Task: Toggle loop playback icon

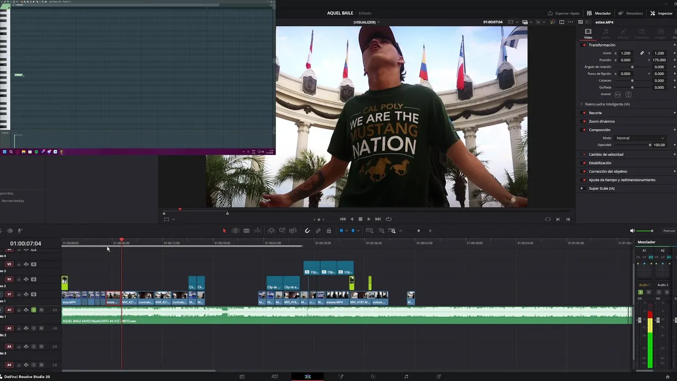Action: click(389, 219)
